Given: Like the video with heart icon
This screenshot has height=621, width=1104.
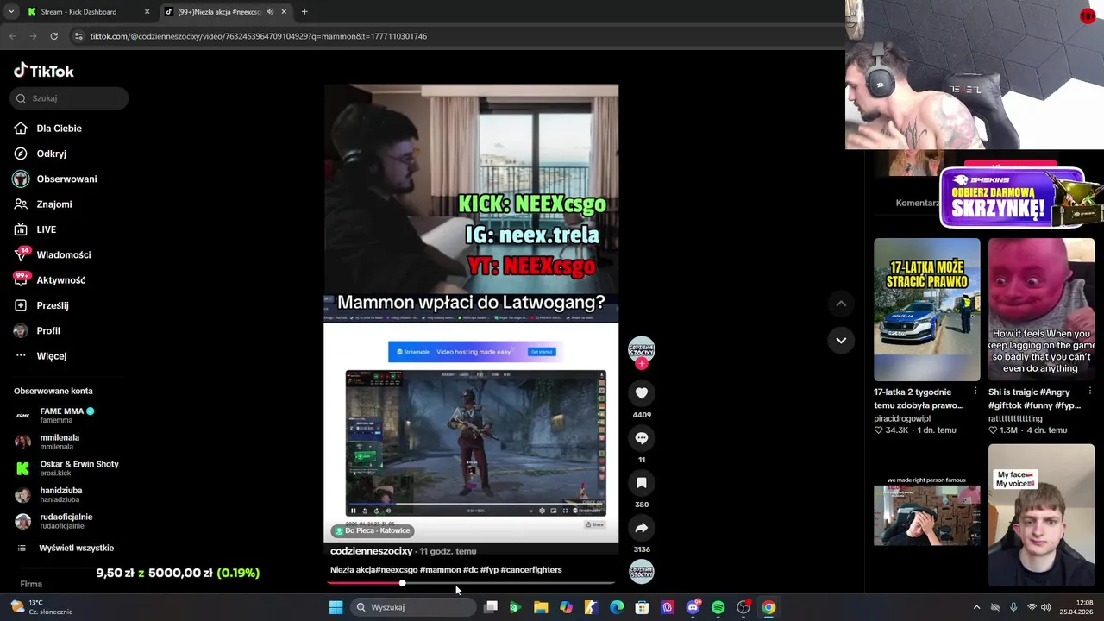Looking at the screenshot, I should pyautogui.click(x=642, y=393).
